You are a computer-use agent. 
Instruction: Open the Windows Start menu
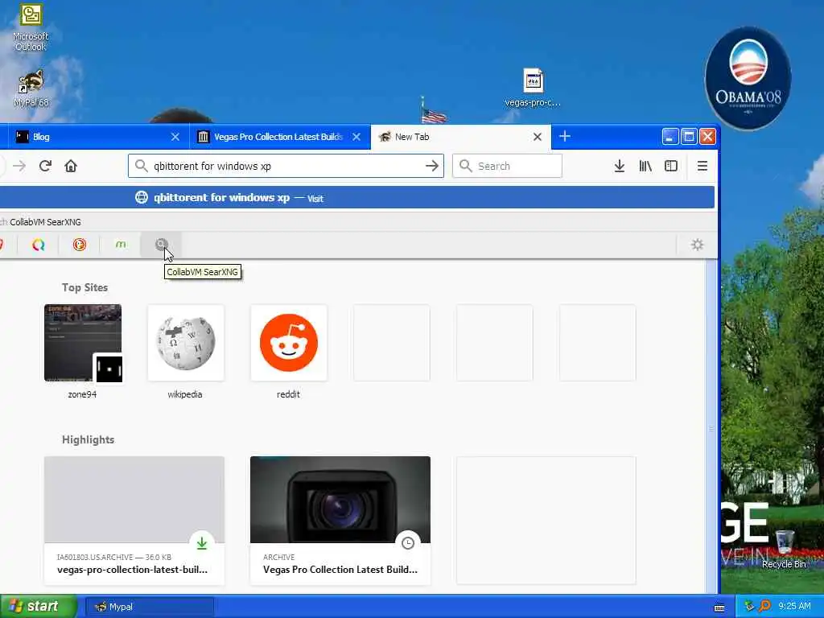tap(39, 607)
